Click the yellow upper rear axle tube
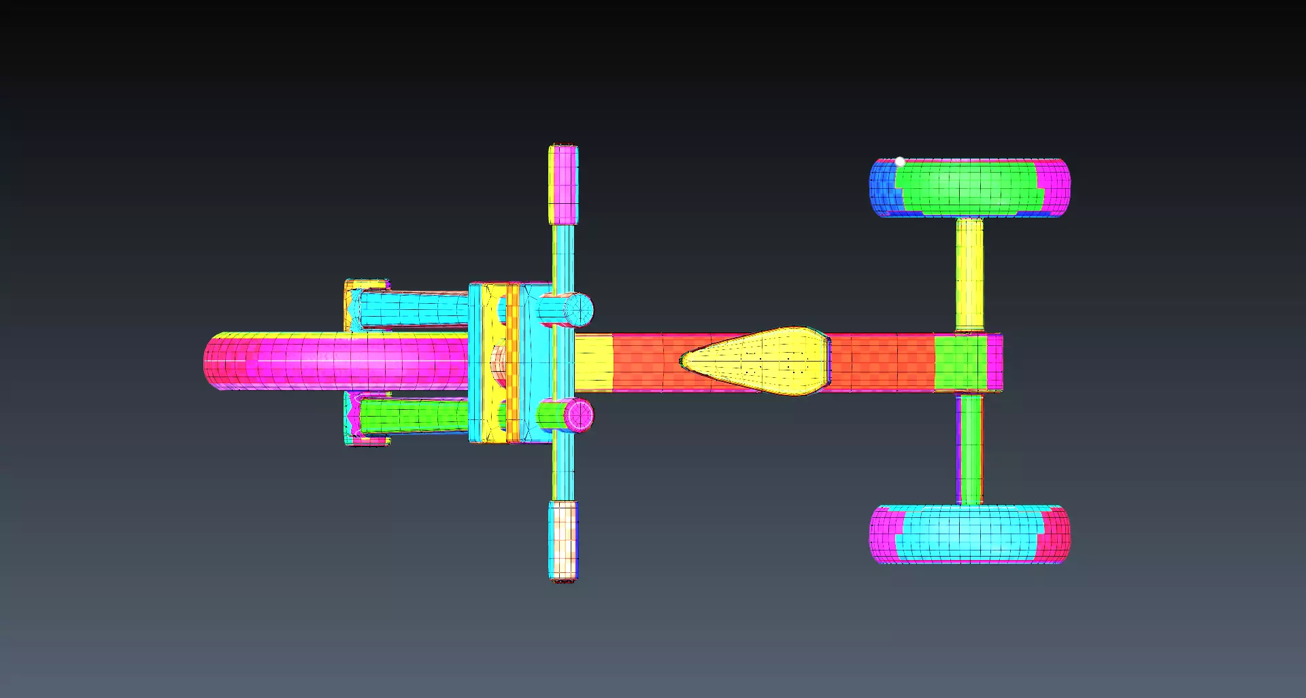This screenshot has height=698, width=1306. click(969, 275)
